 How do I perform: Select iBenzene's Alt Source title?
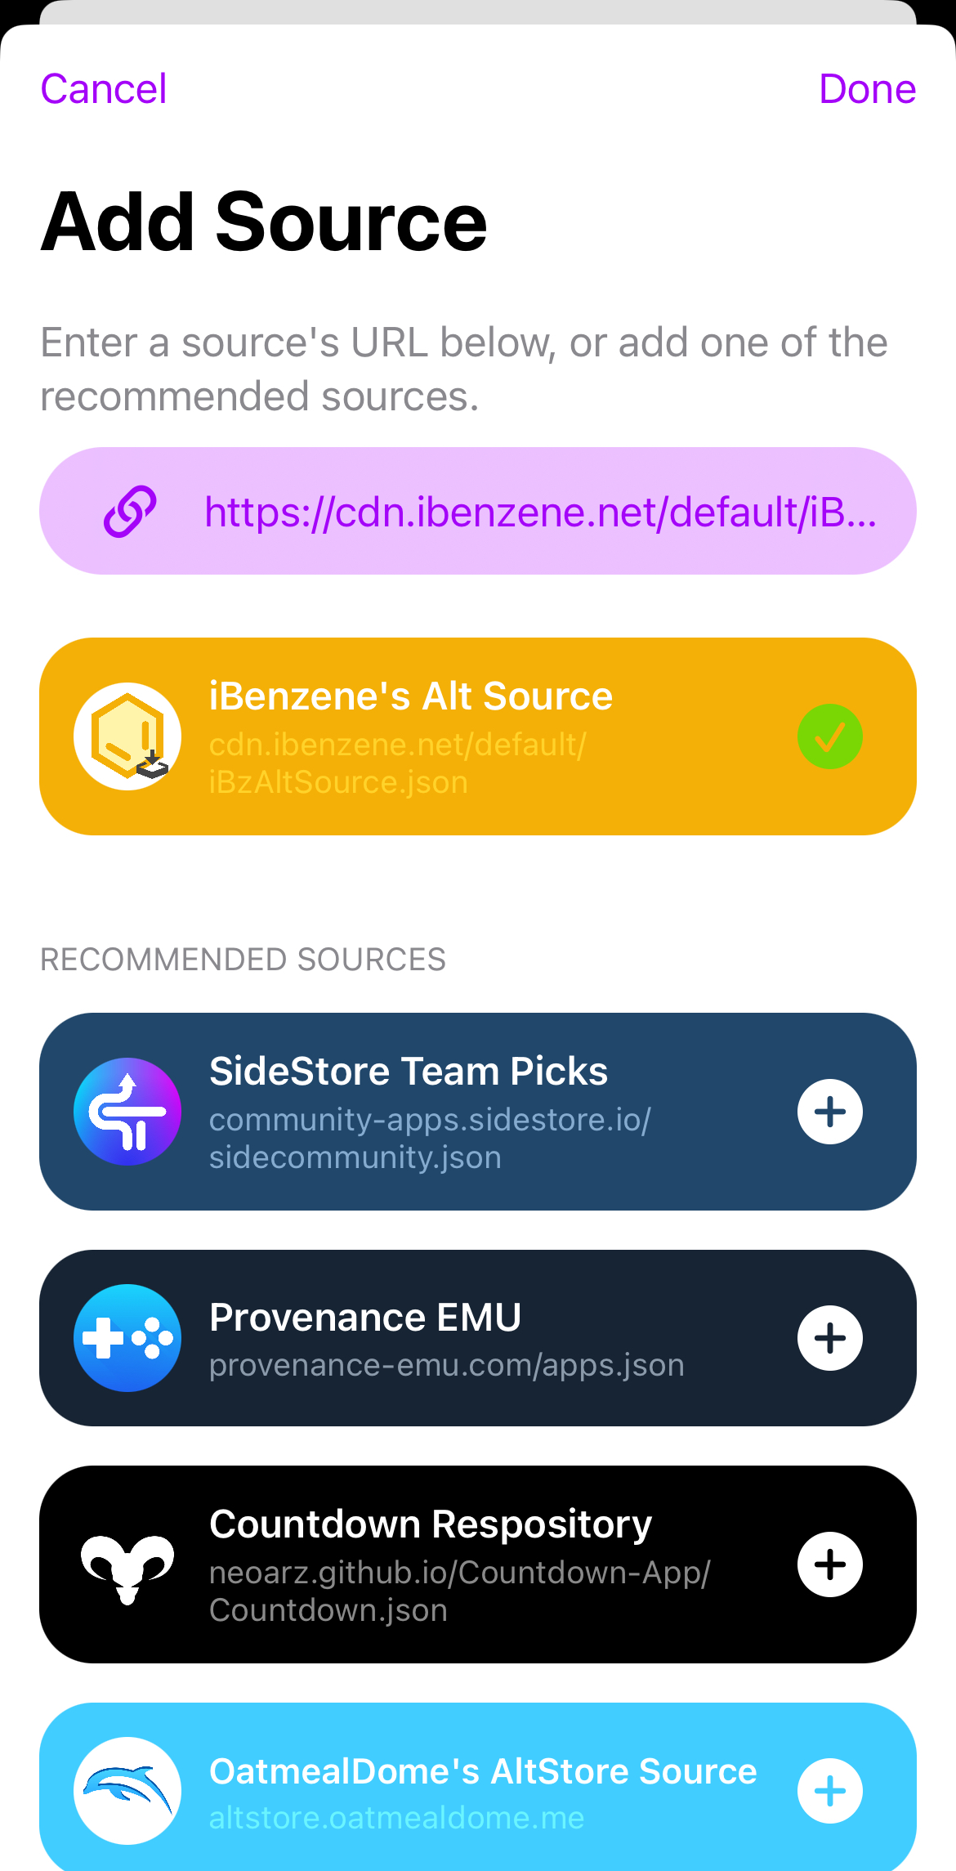point(410,696)
